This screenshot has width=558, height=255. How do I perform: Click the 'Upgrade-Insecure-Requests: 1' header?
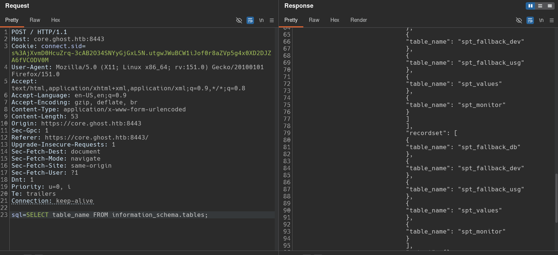coord(63,144)
